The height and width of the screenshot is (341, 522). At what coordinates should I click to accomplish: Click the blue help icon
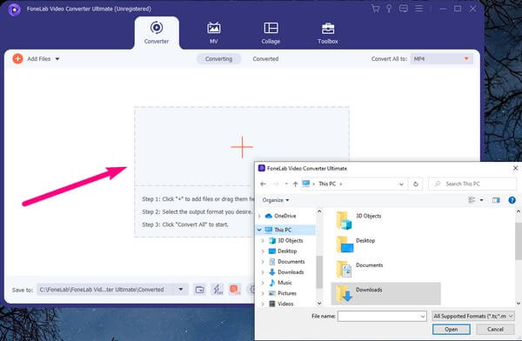tap(512, 200)
